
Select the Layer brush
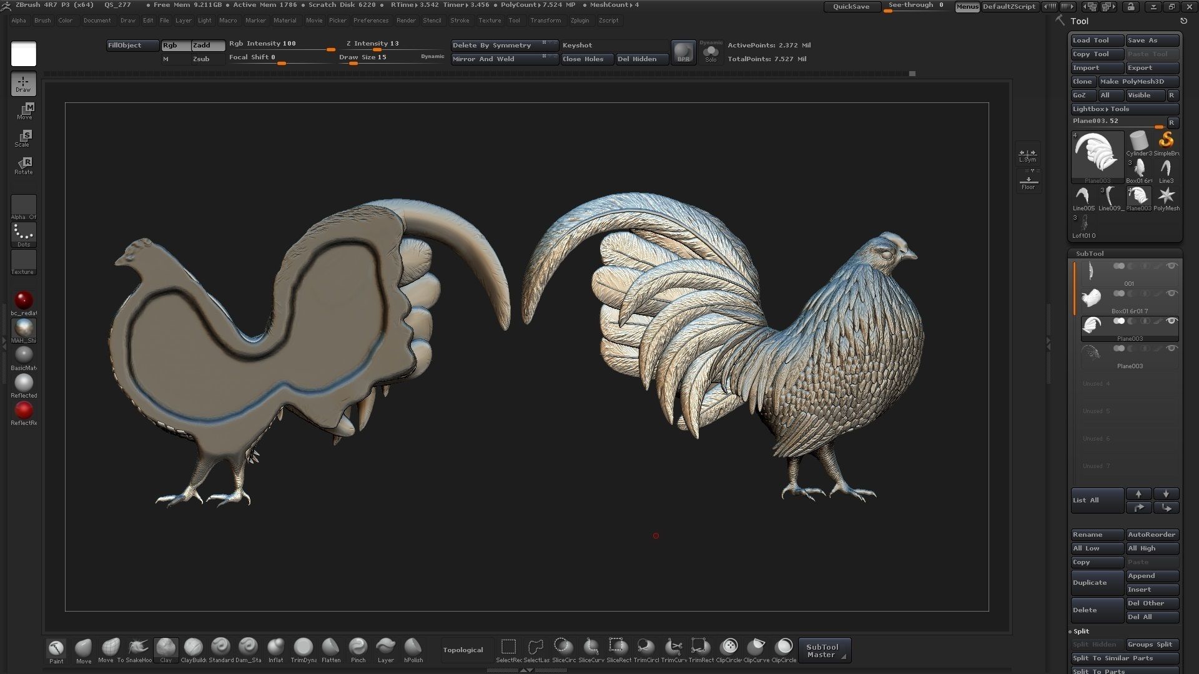pyautogui.click(x=385, y=650)
